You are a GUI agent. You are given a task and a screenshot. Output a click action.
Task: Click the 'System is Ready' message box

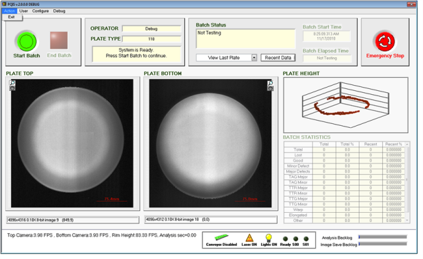tap(136, 53)
